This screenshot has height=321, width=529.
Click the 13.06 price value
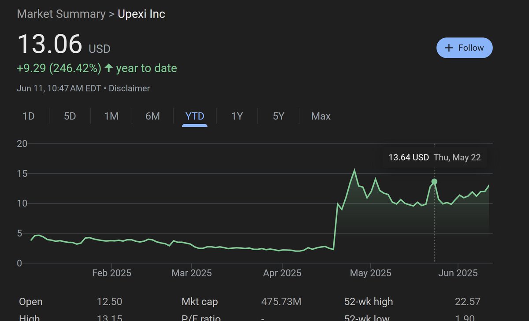point(50,44)
